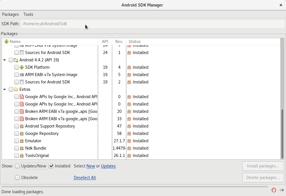Click the Deselect All link

point(85,178)
